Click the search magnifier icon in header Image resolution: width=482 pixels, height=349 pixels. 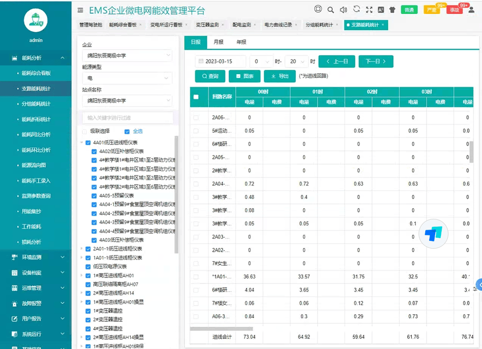331,10
